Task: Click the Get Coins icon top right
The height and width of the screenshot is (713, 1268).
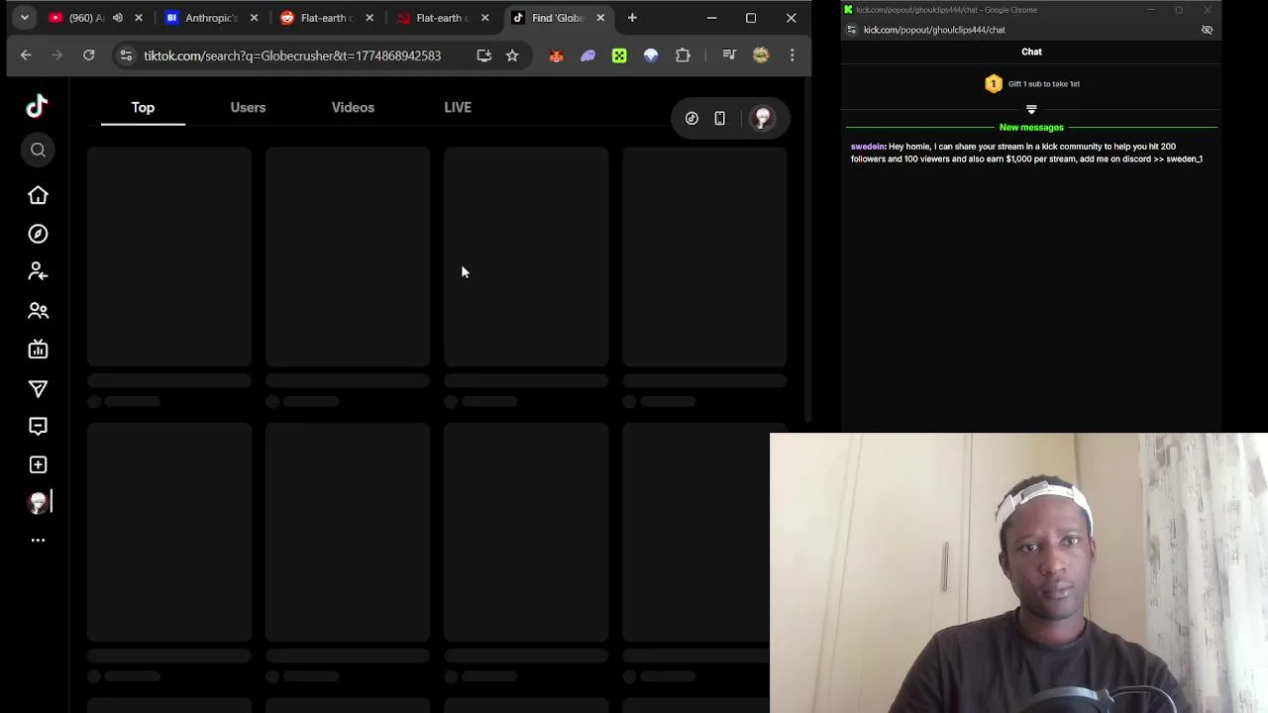Action: tap(691, 119)
